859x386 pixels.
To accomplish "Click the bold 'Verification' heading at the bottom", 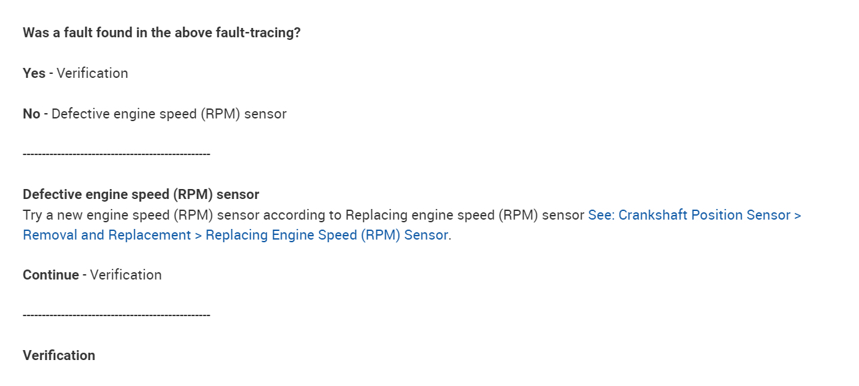I will (59, 355).
